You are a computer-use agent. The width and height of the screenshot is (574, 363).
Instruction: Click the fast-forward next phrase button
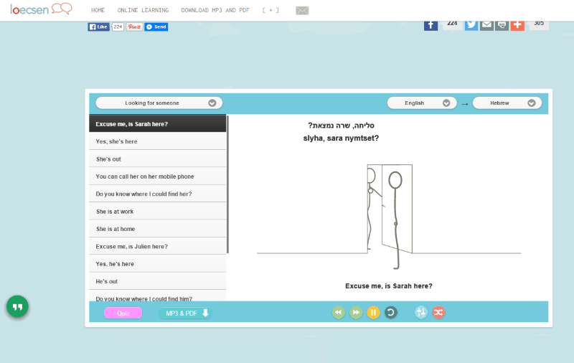356,313
